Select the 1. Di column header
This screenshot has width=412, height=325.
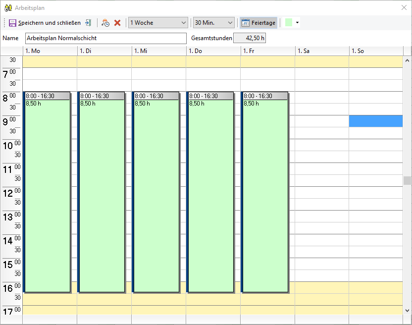coord(104,51)
